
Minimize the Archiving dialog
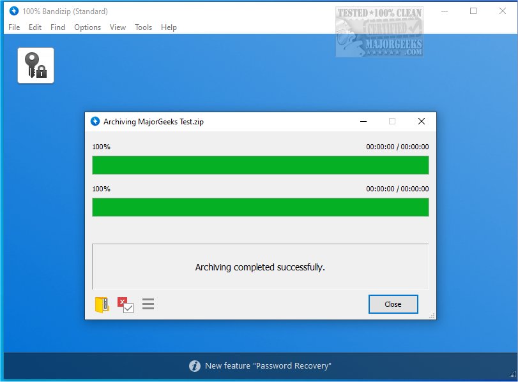coord(363,121)
